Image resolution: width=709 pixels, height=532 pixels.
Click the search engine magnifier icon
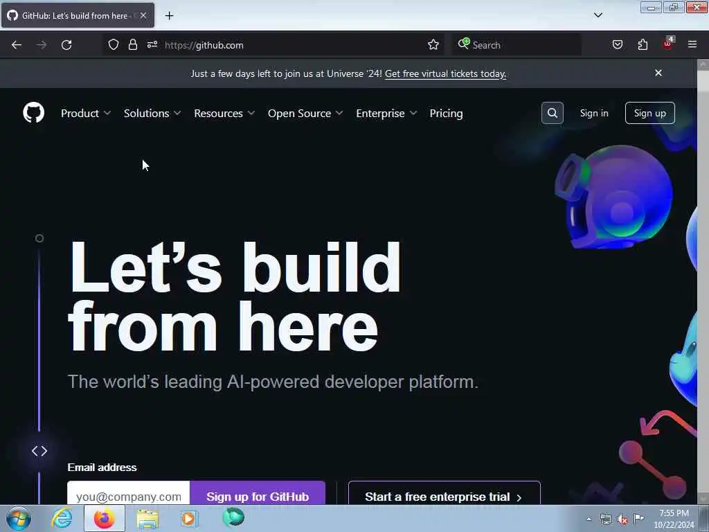(463, 44)
